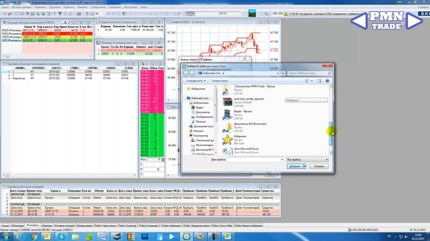Close the Вывод через DDE сервер window
The width and height of the screenshot is (430, 241).
click(x=245, y=59)
